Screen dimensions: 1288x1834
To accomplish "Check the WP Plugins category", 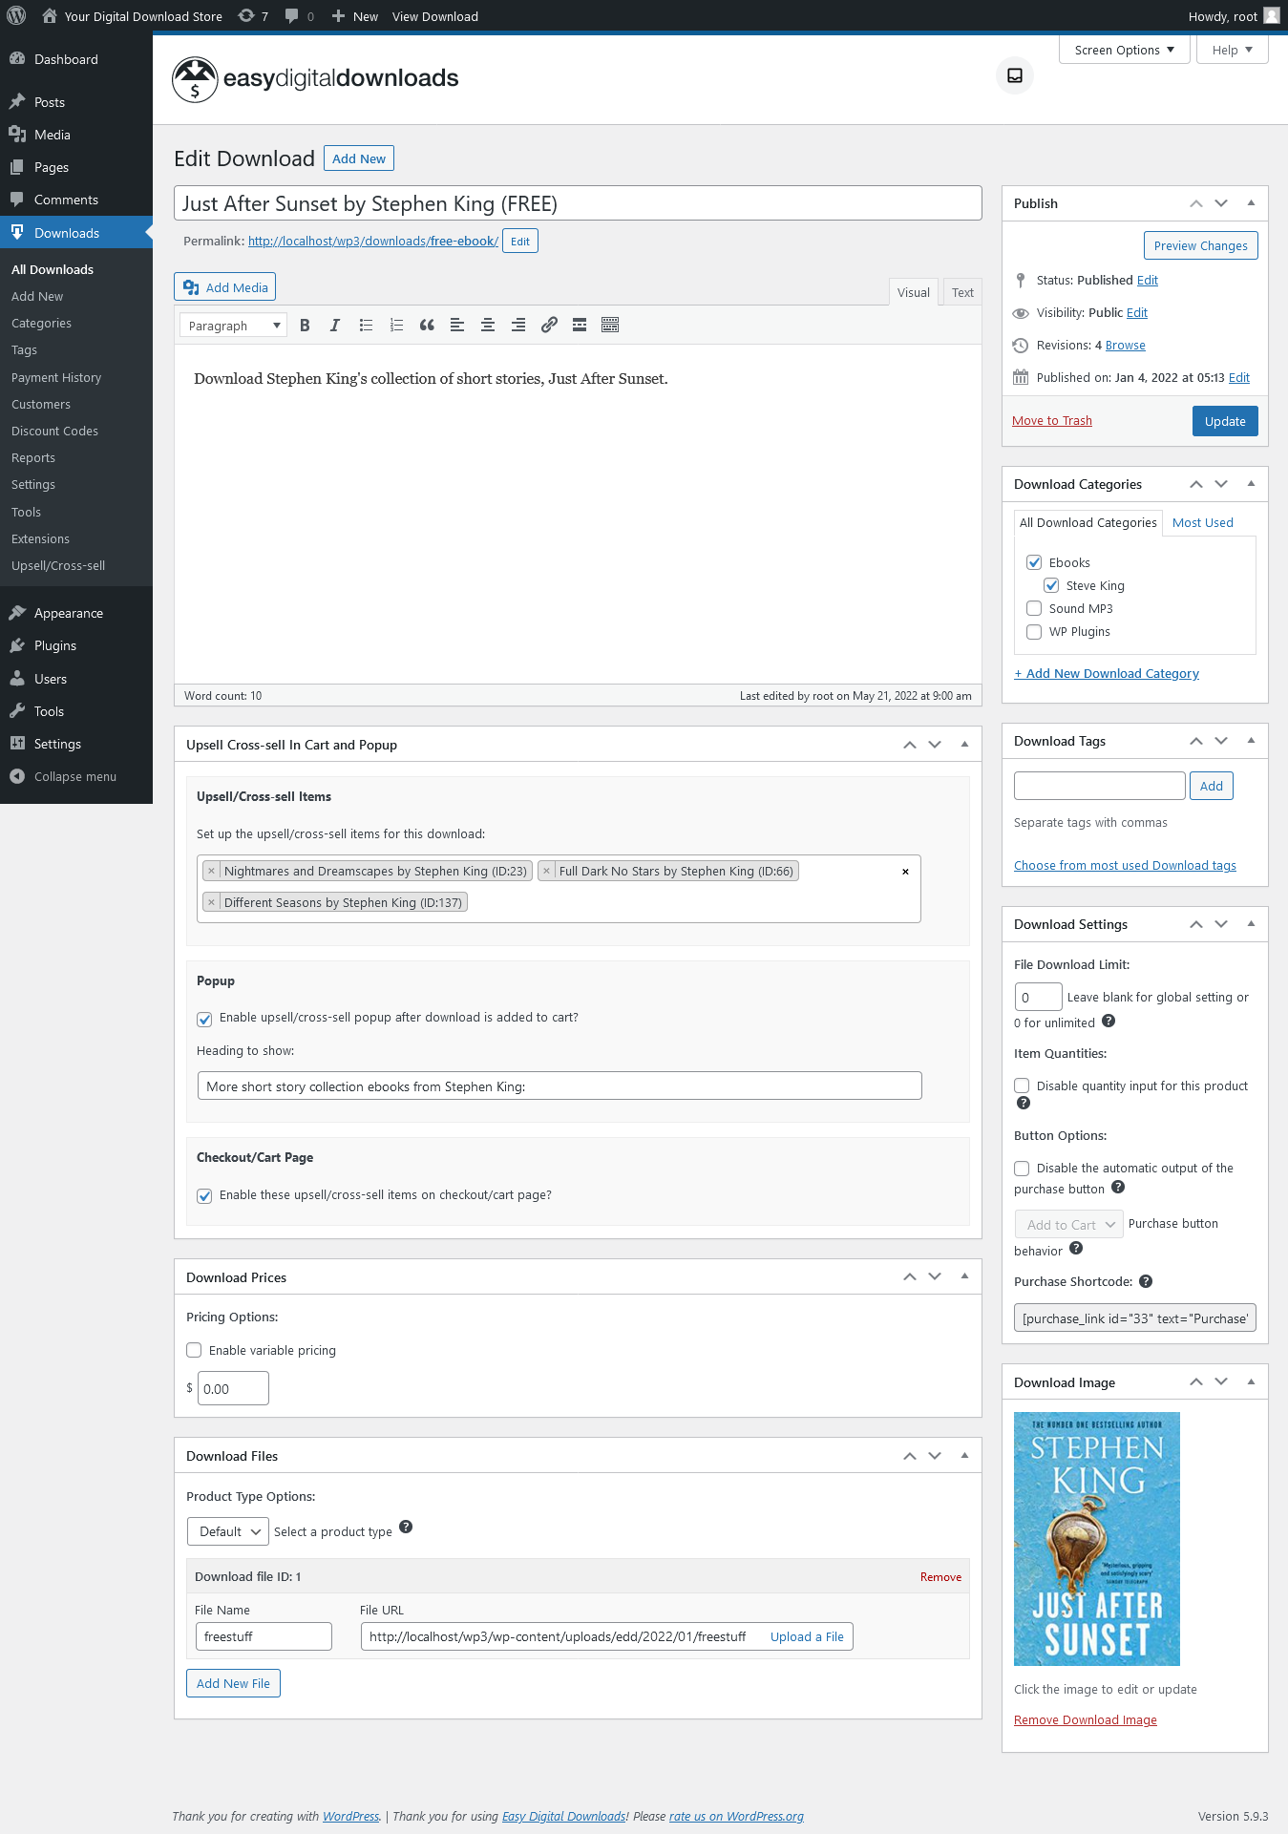I will [x=1034, y=632].
